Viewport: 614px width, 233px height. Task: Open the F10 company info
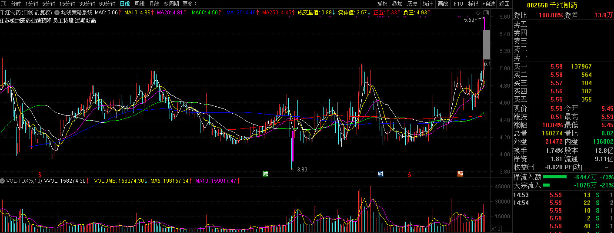tap(458, 4)
